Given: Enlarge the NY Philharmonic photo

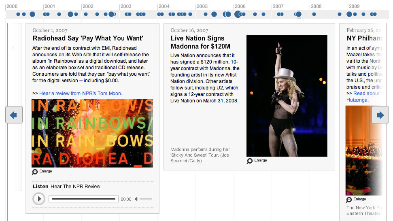Looking at the screenshot, I should tap(356, 200).
